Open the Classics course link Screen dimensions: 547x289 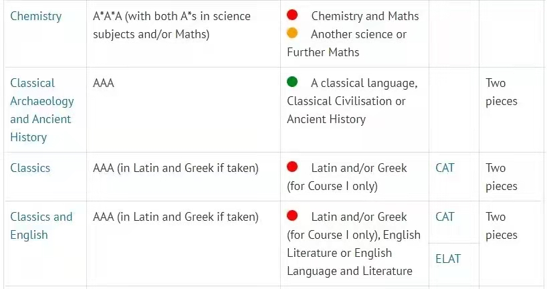[x=30, y=168]
